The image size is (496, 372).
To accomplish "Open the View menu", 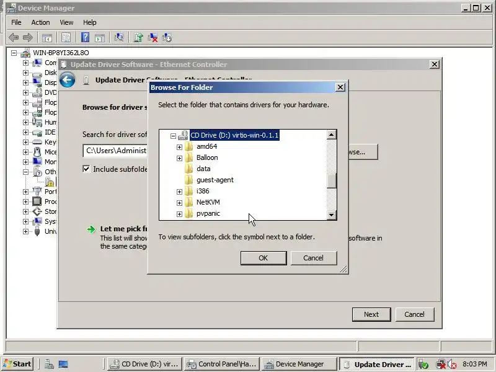I will pos(66,22).
